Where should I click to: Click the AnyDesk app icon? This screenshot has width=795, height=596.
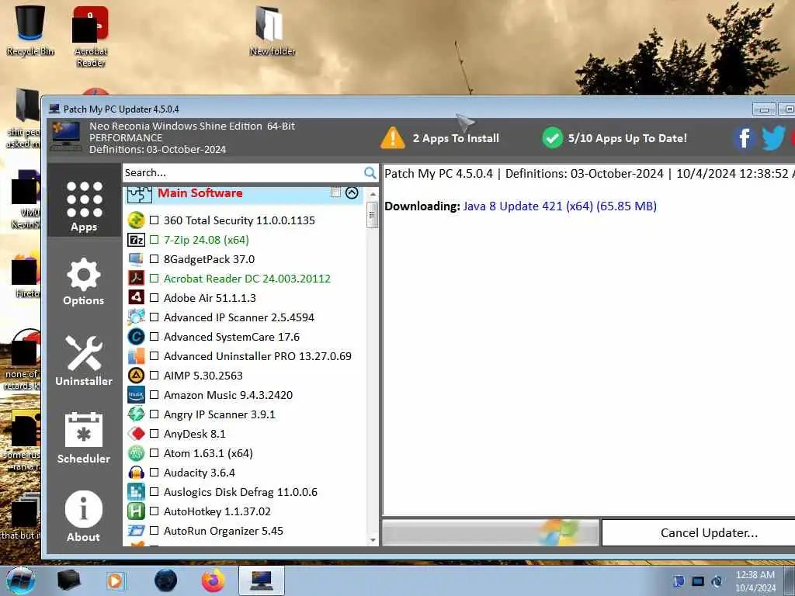[x=136, y=434]
